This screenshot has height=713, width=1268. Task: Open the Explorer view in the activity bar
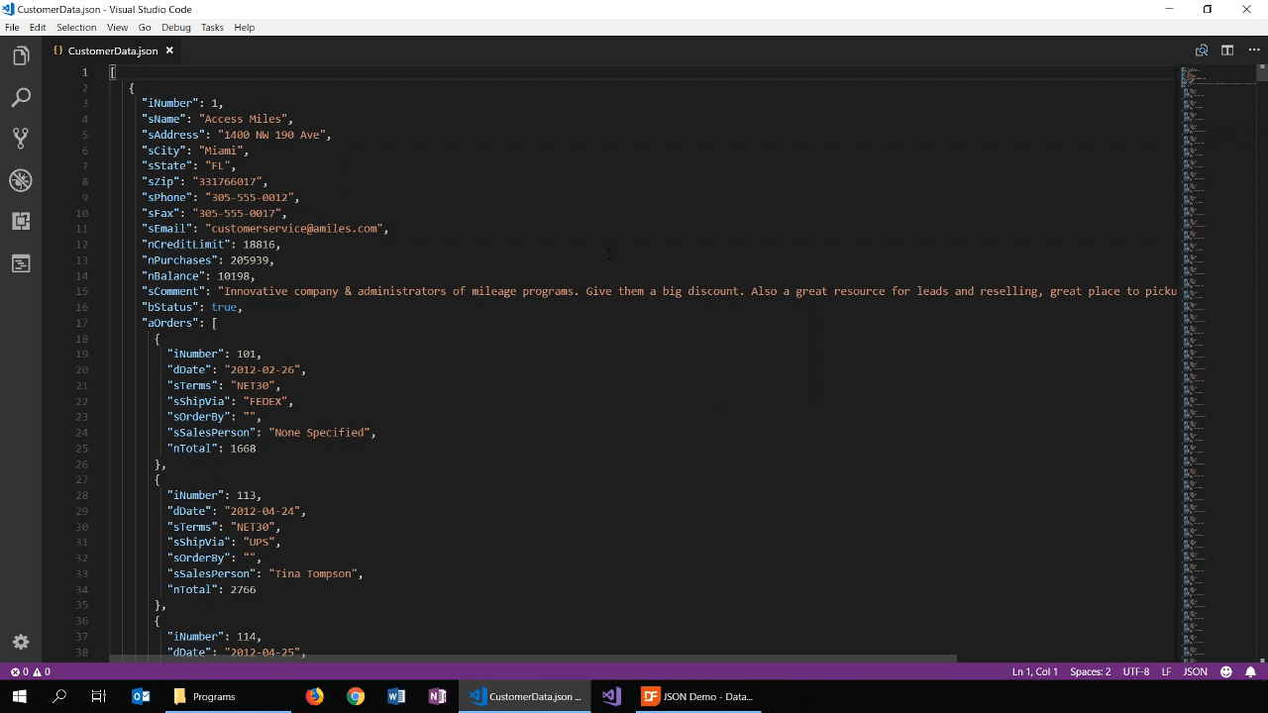pos(21,55)
